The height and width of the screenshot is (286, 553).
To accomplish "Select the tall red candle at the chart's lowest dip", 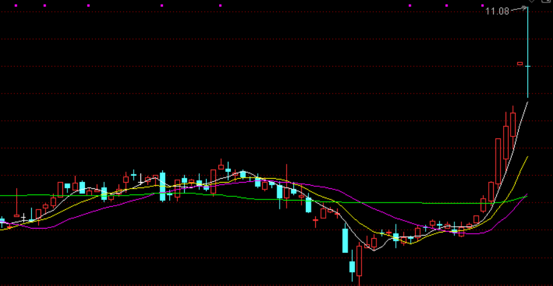I will click(359, 262).
